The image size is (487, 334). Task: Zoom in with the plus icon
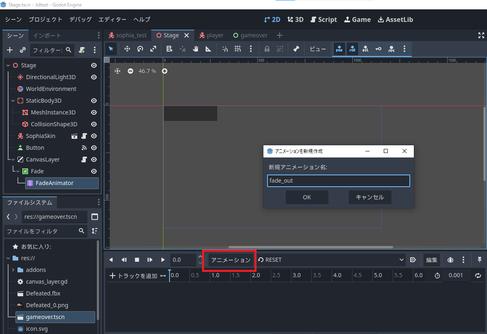point(165,71)
